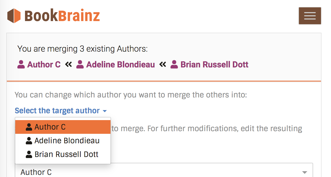This screenshot has height=177, width=331.
Task: Click the person icon beside Adeline Blondieau heading link
Action: 80,65
